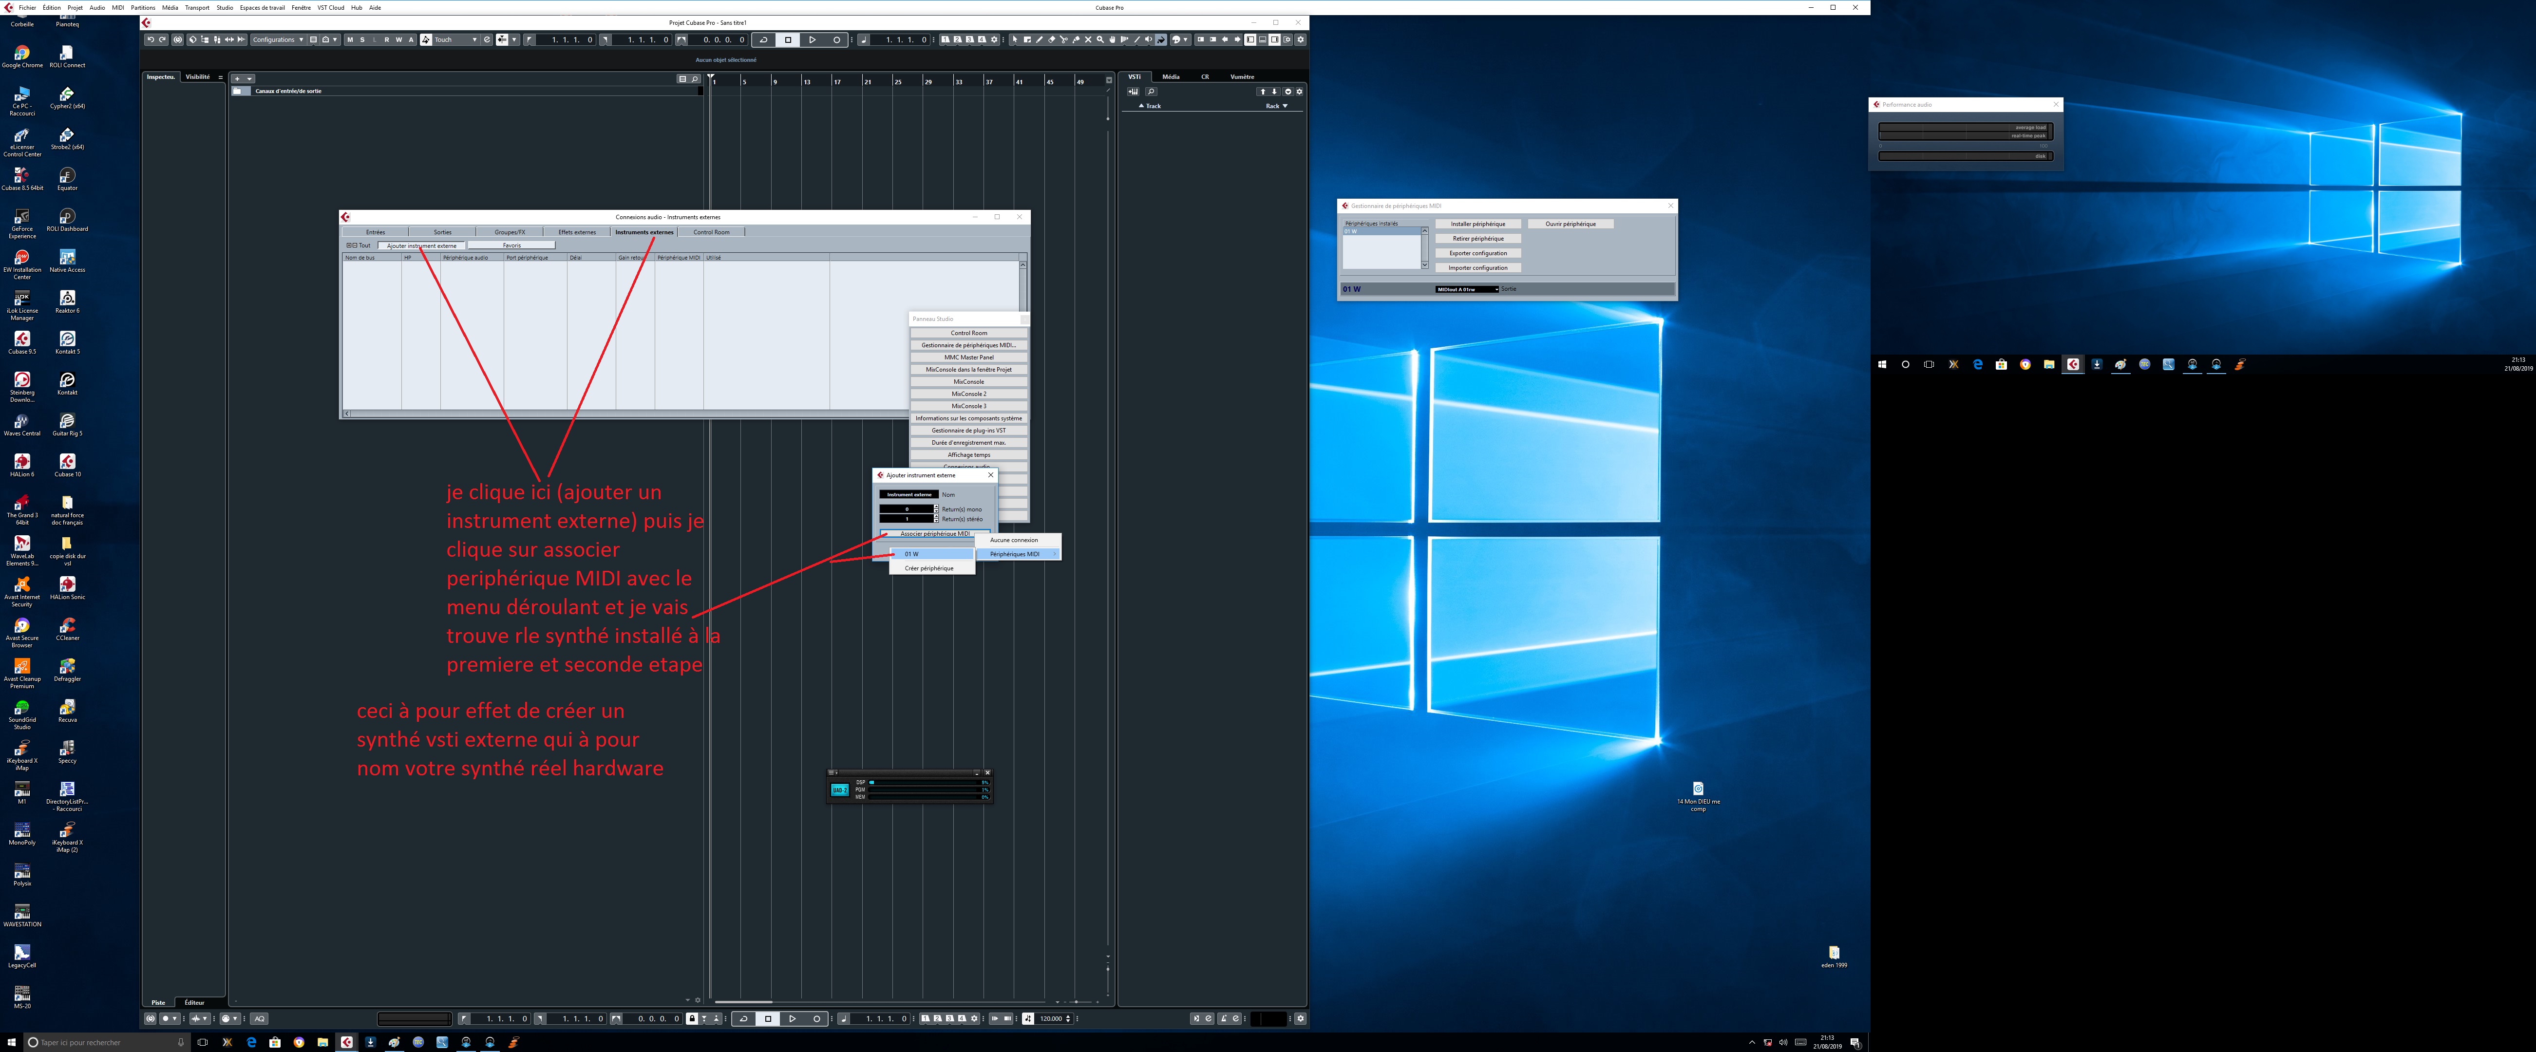Toggle Solo (S) state button
This screenshot has width=2536, height=1052.
pyautogui.click(x=362, y=39)
